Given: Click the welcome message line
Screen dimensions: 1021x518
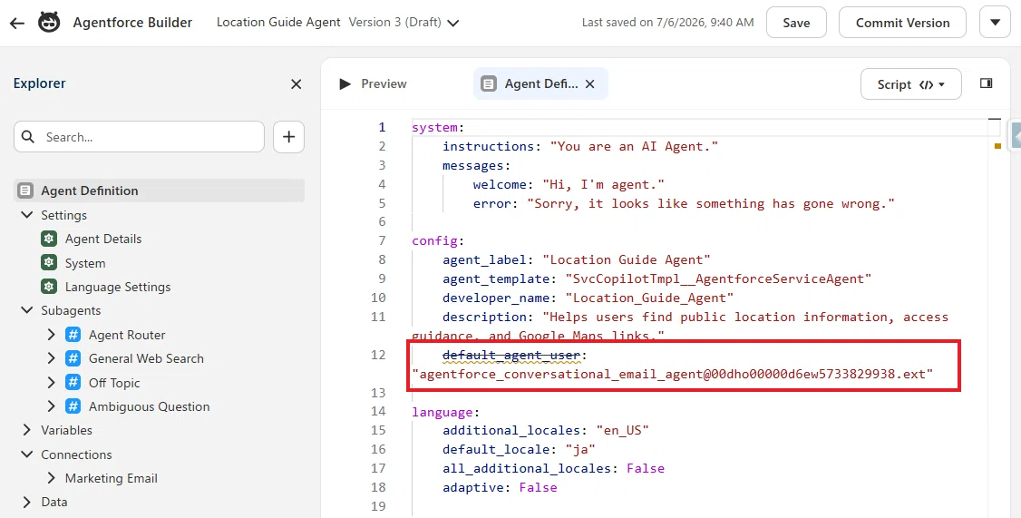Looking at the screenshot, I should pyautogui.click(x=569, y=184).
